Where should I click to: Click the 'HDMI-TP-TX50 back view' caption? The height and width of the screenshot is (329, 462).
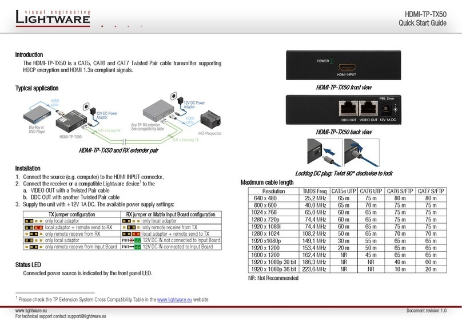pos(344,132)
